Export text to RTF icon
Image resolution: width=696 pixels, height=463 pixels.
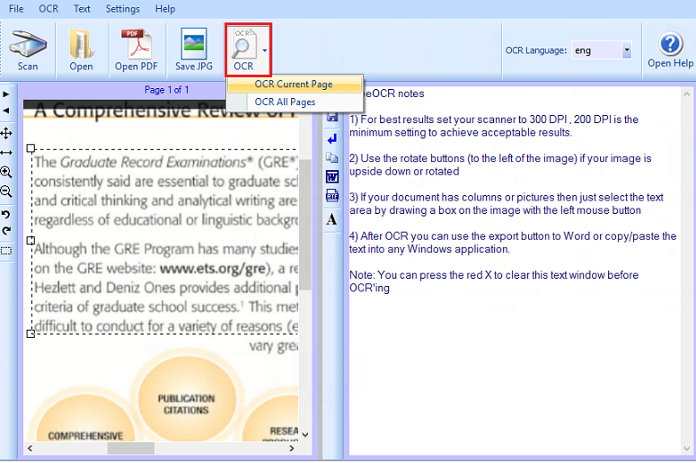(x=332, y=195)
